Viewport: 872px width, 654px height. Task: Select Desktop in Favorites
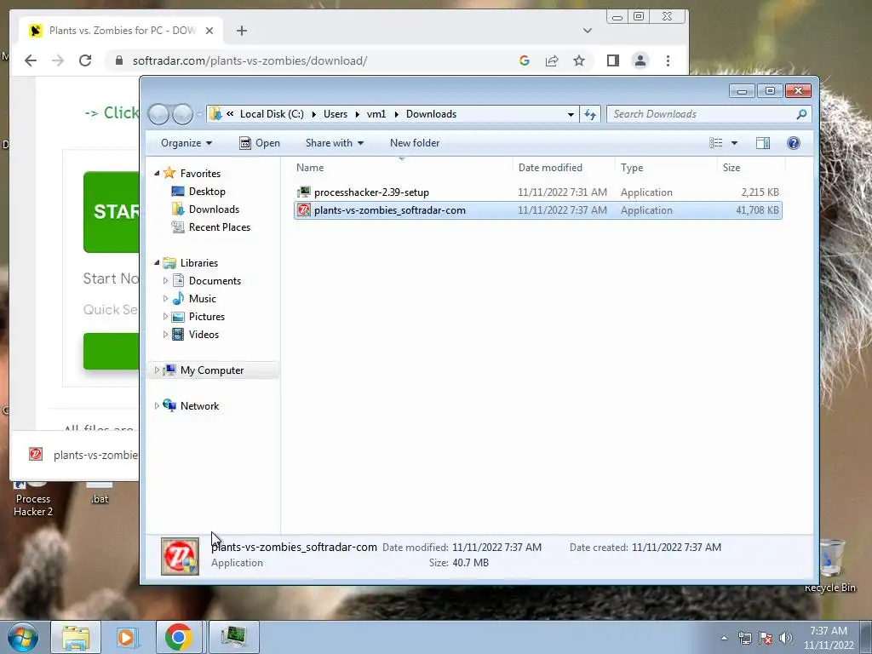pos(207,192)
